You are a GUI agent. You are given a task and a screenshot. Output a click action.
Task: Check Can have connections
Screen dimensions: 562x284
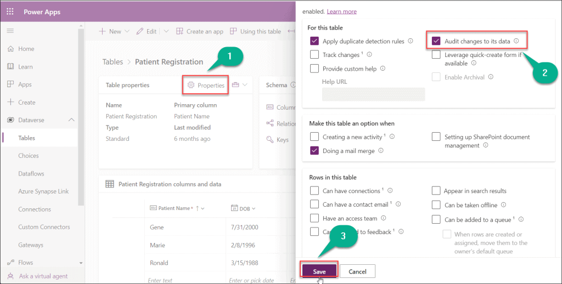314,191
